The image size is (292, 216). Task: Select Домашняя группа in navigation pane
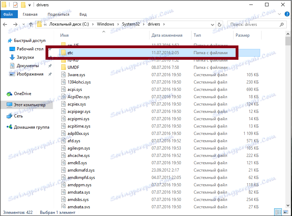(32, 127)
